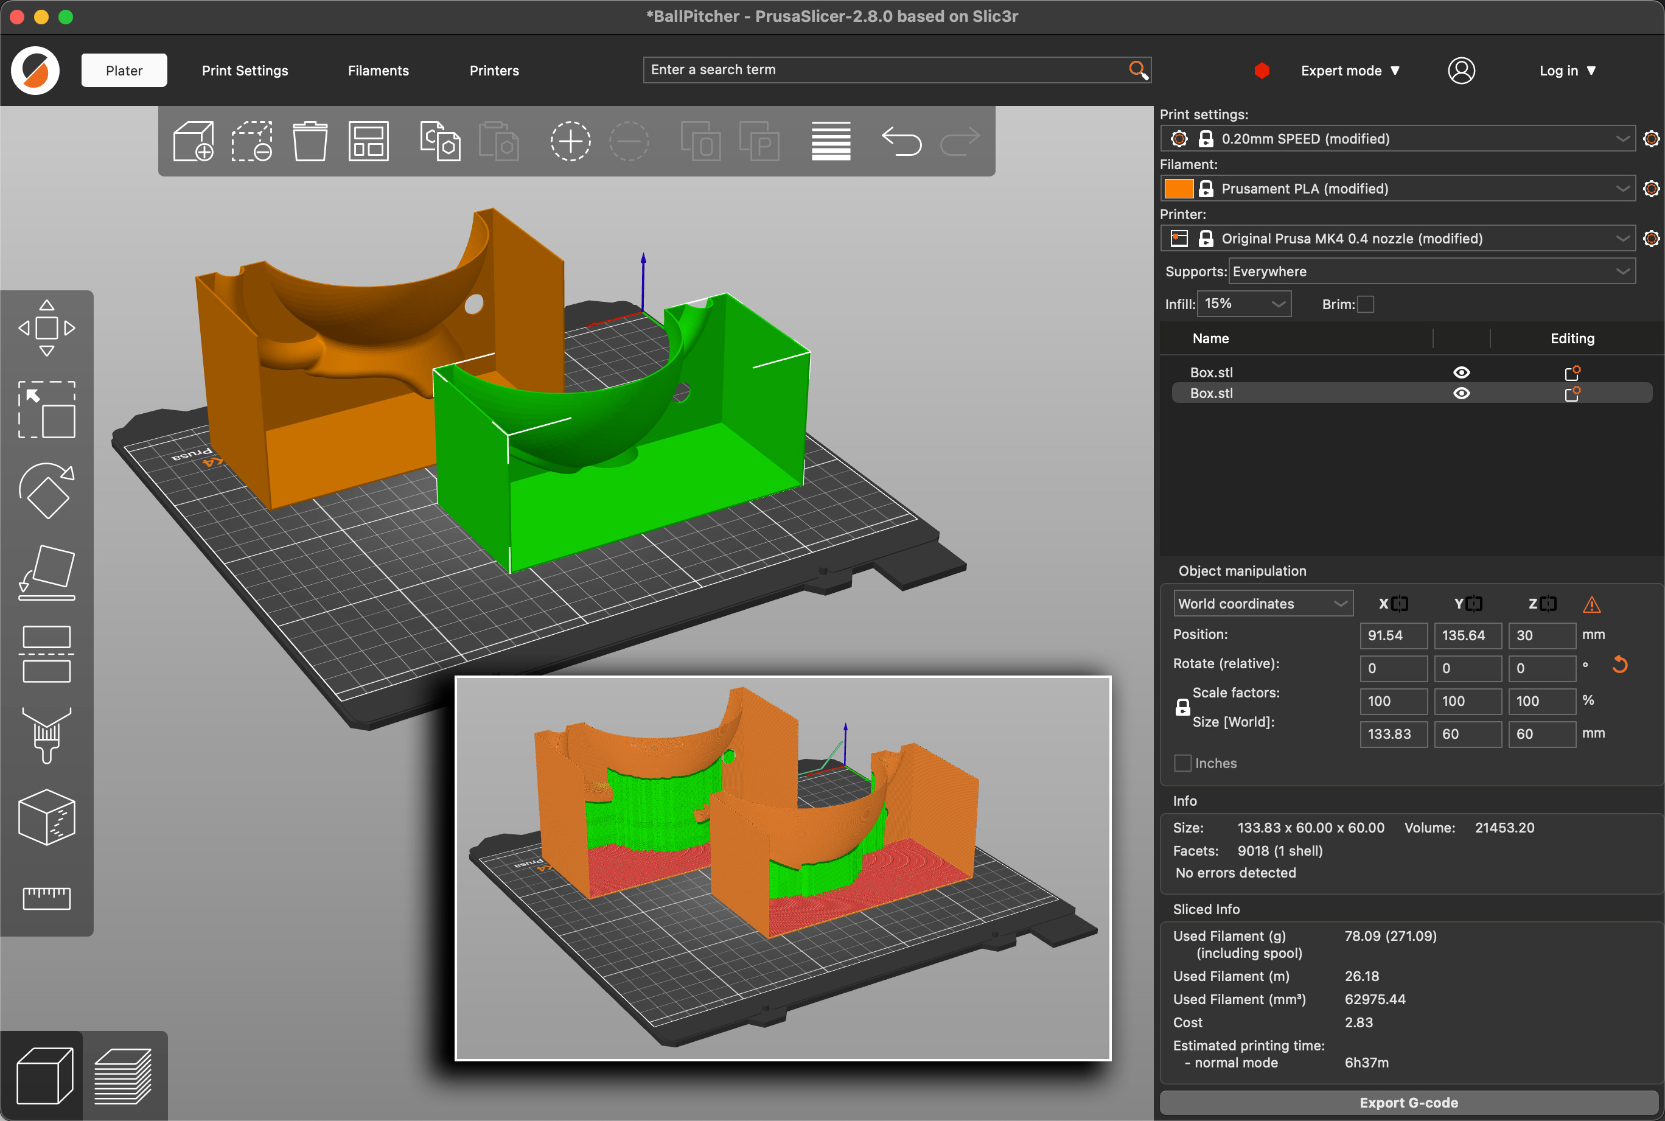Enable the Brim checkbox

1365,304
